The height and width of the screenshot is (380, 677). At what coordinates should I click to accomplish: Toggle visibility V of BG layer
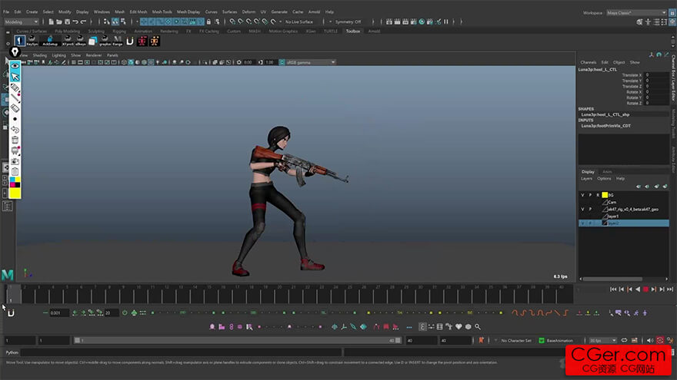[x=582, y=195]
